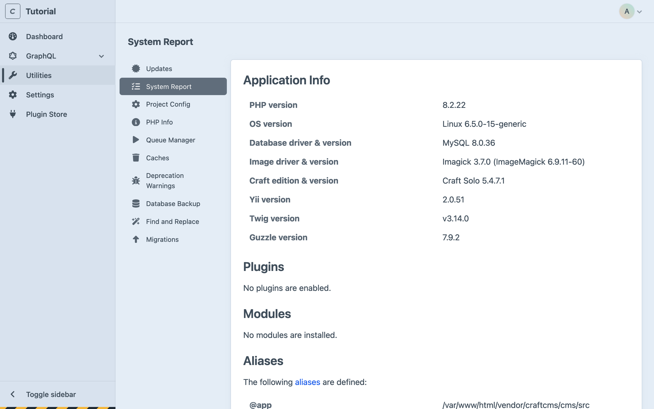Click the Craft CMS logo

[x=13, y=11]
